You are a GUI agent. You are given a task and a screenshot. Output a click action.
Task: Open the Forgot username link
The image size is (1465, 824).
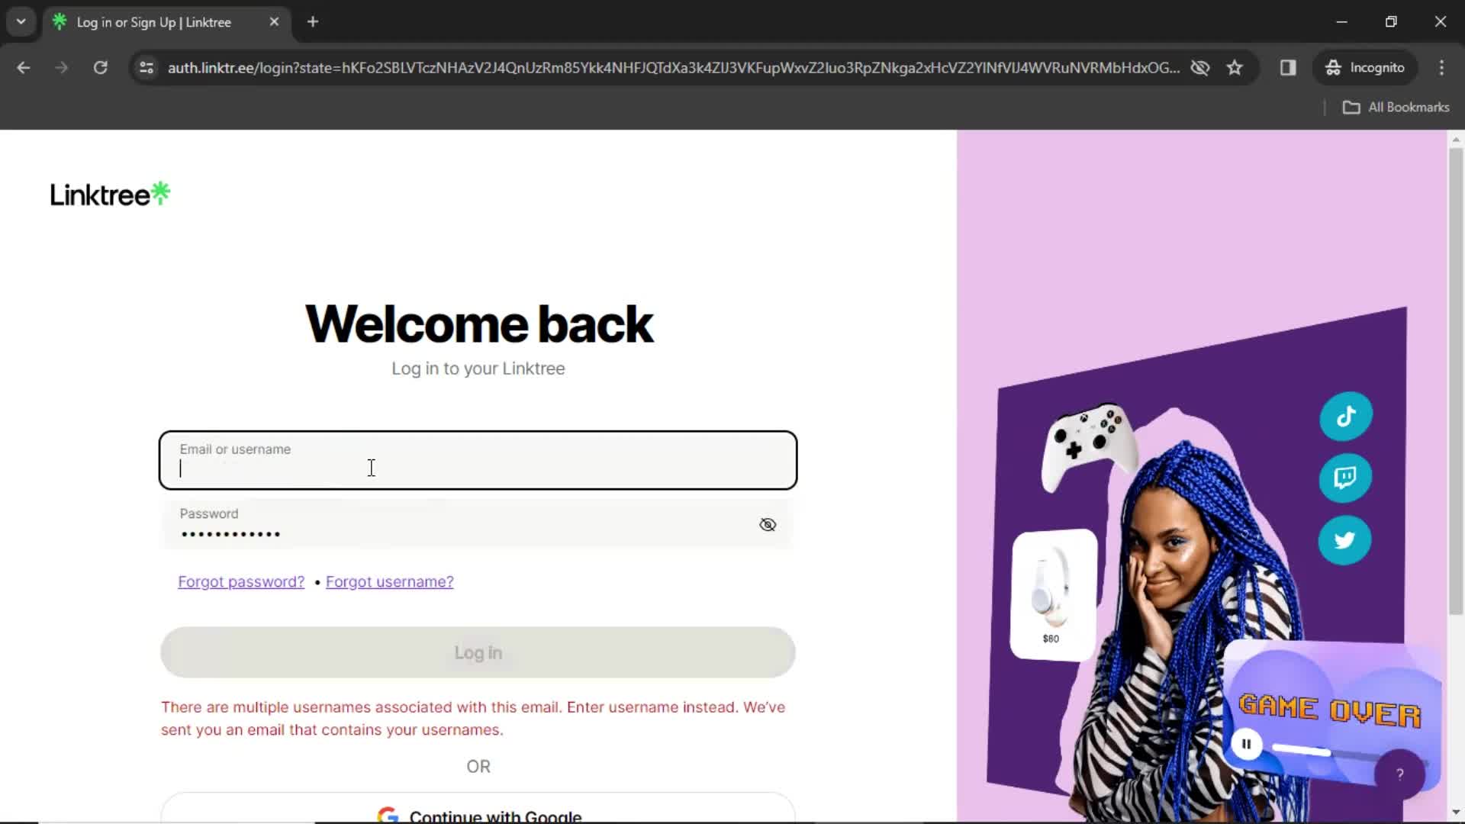click(390, 581)
